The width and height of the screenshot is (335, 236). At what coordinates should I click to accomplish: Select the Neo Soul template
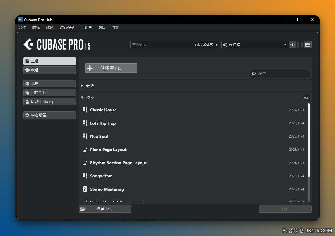194,136
